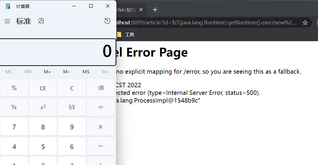Click the MS memory store button
The image size is (318, 165).
(86, 72)
